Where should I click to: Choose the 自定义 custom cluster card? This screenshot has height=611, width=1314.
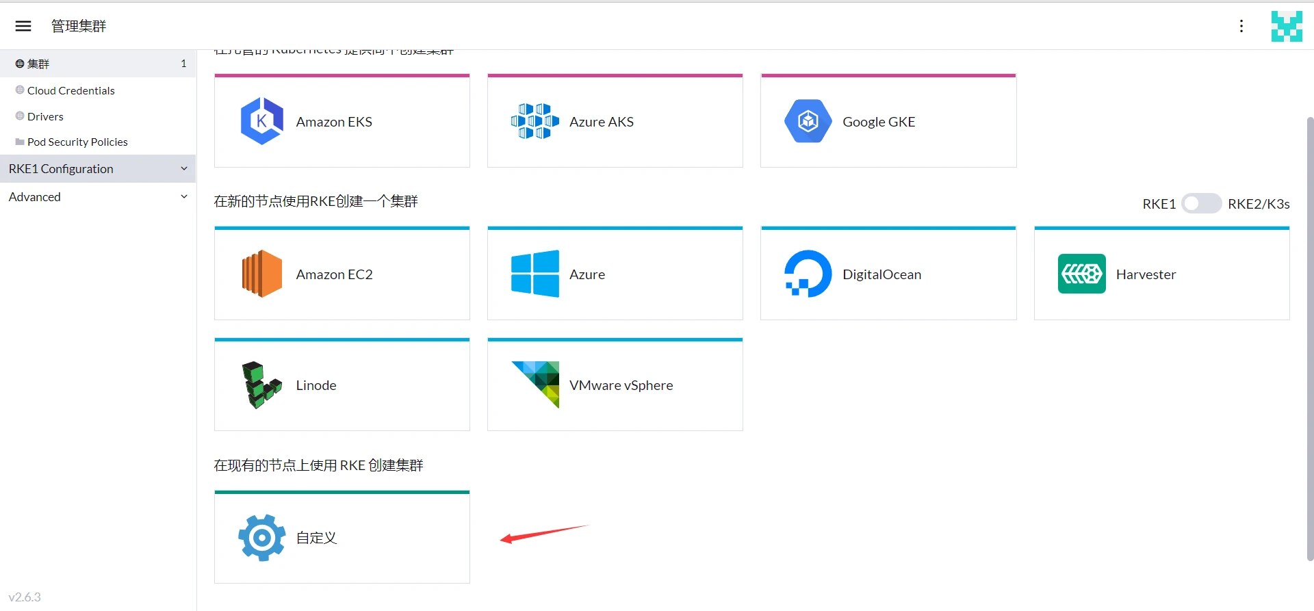pos(342,537)
